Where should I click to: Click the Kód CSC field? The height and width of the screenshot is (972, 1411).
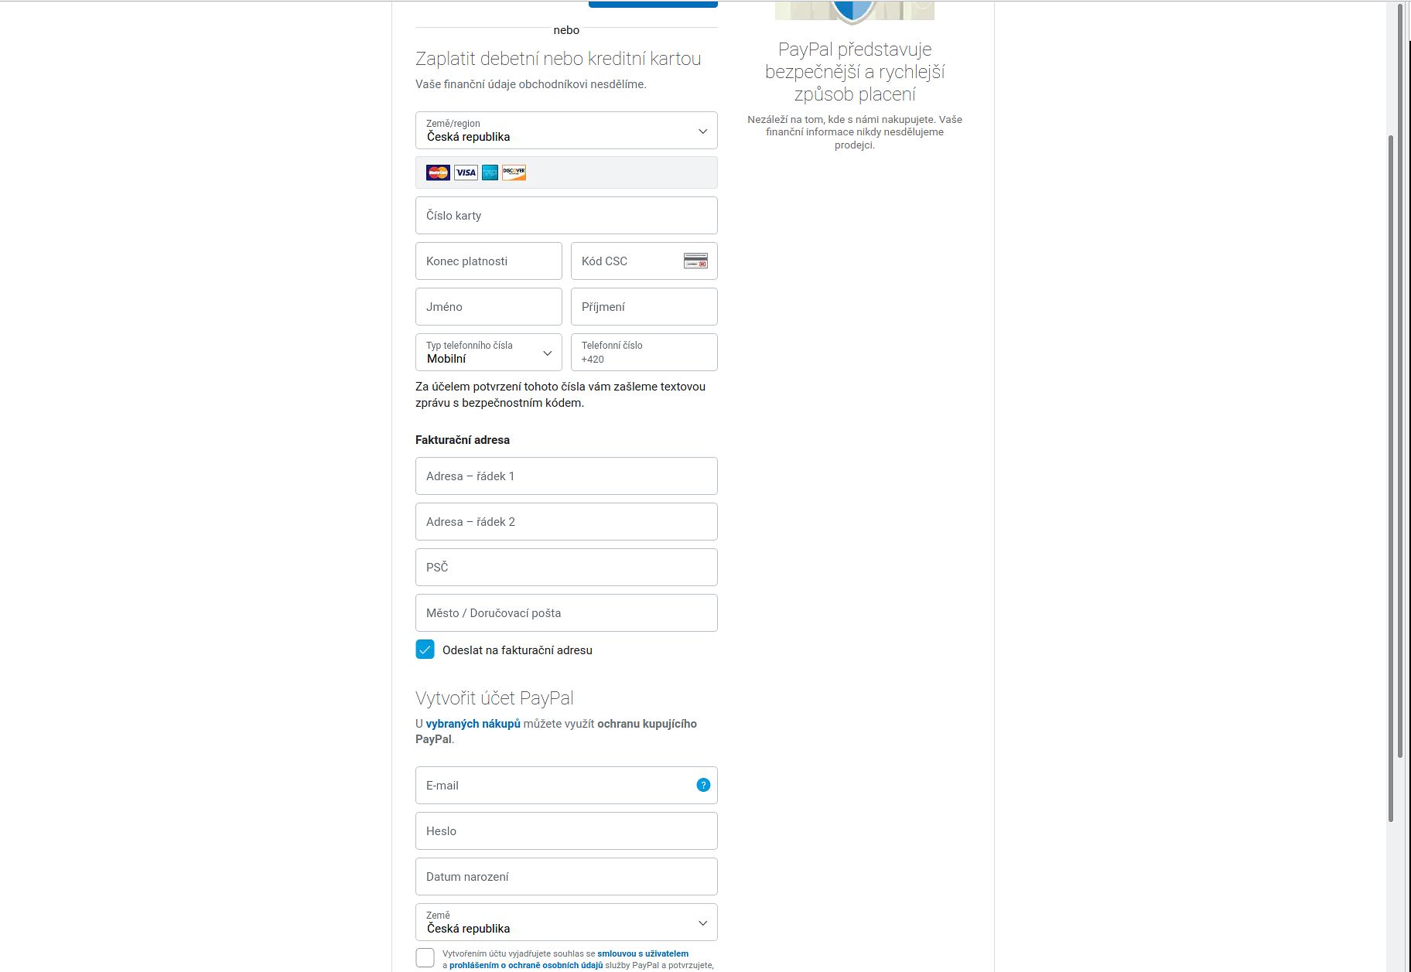tap(644, 261)
